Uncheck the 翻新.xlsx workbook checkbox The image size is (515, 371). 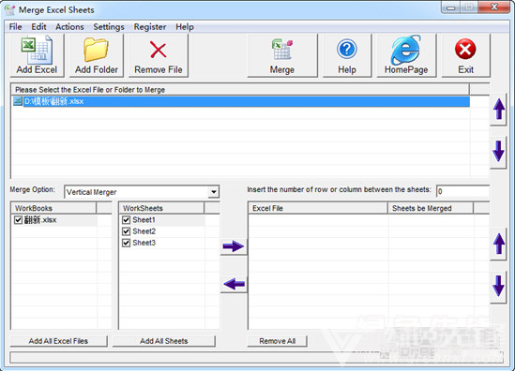point(18,220)
